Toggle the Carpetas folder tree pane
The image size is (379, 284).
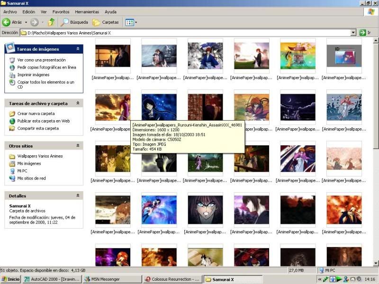pos(106,22)
